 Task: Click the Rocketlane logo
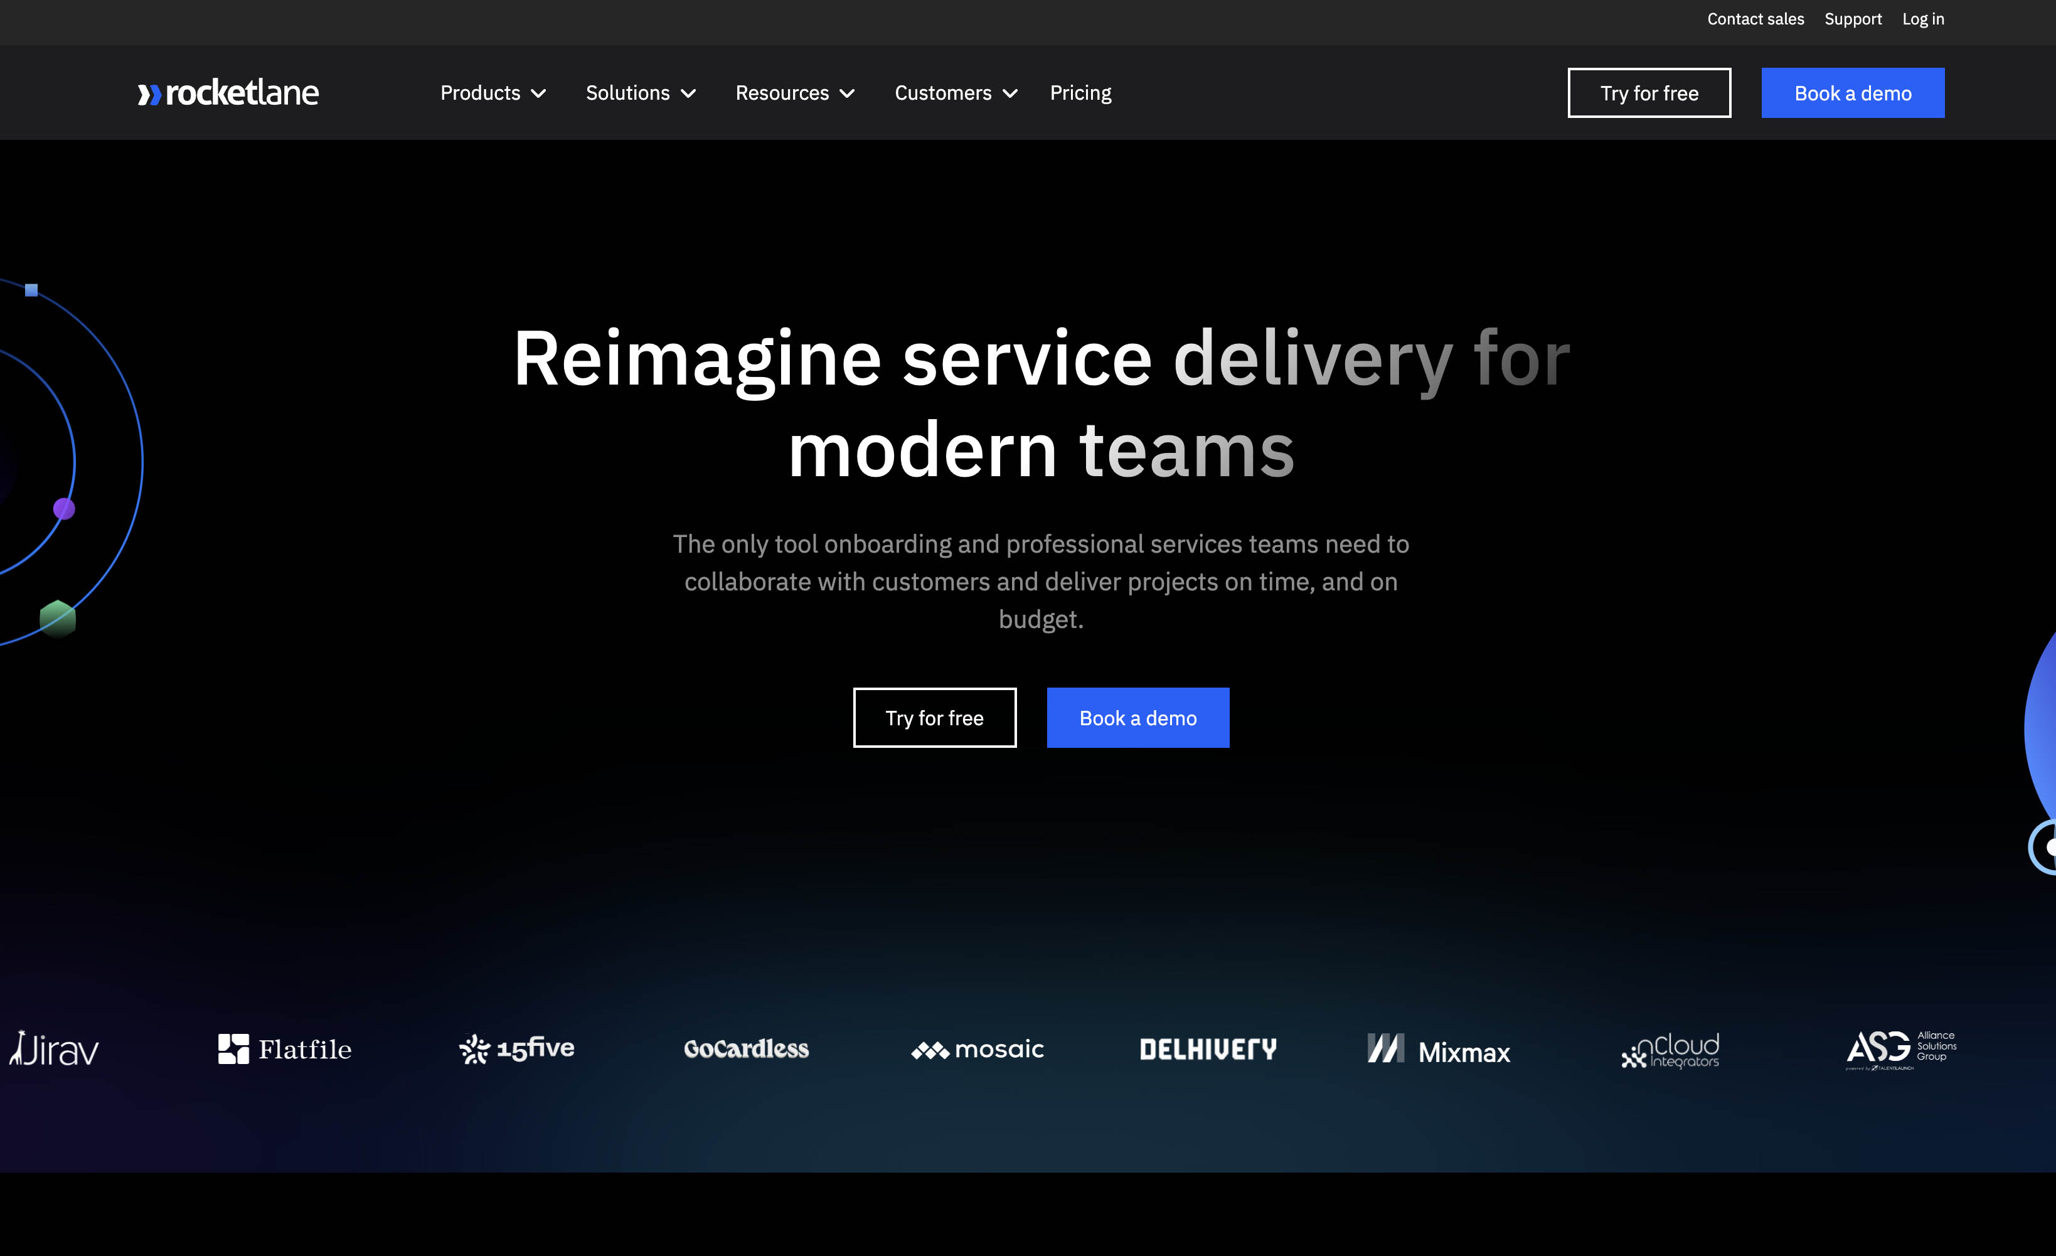(228, 93)
